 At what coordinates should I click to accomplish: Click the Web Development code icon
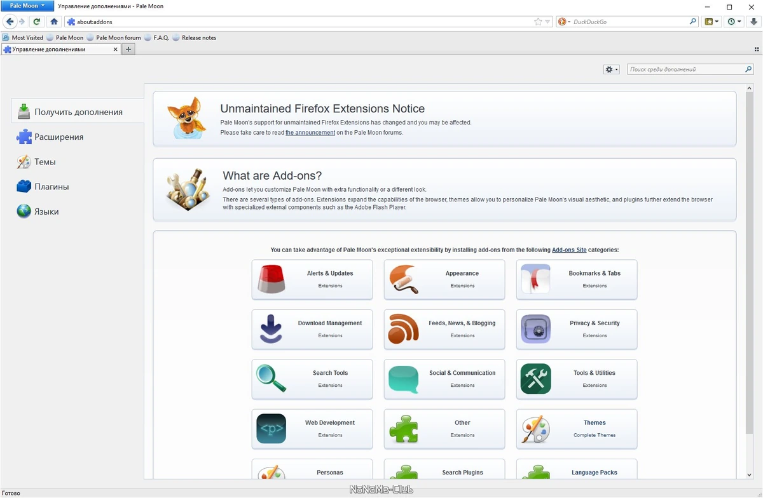point(272,429)
